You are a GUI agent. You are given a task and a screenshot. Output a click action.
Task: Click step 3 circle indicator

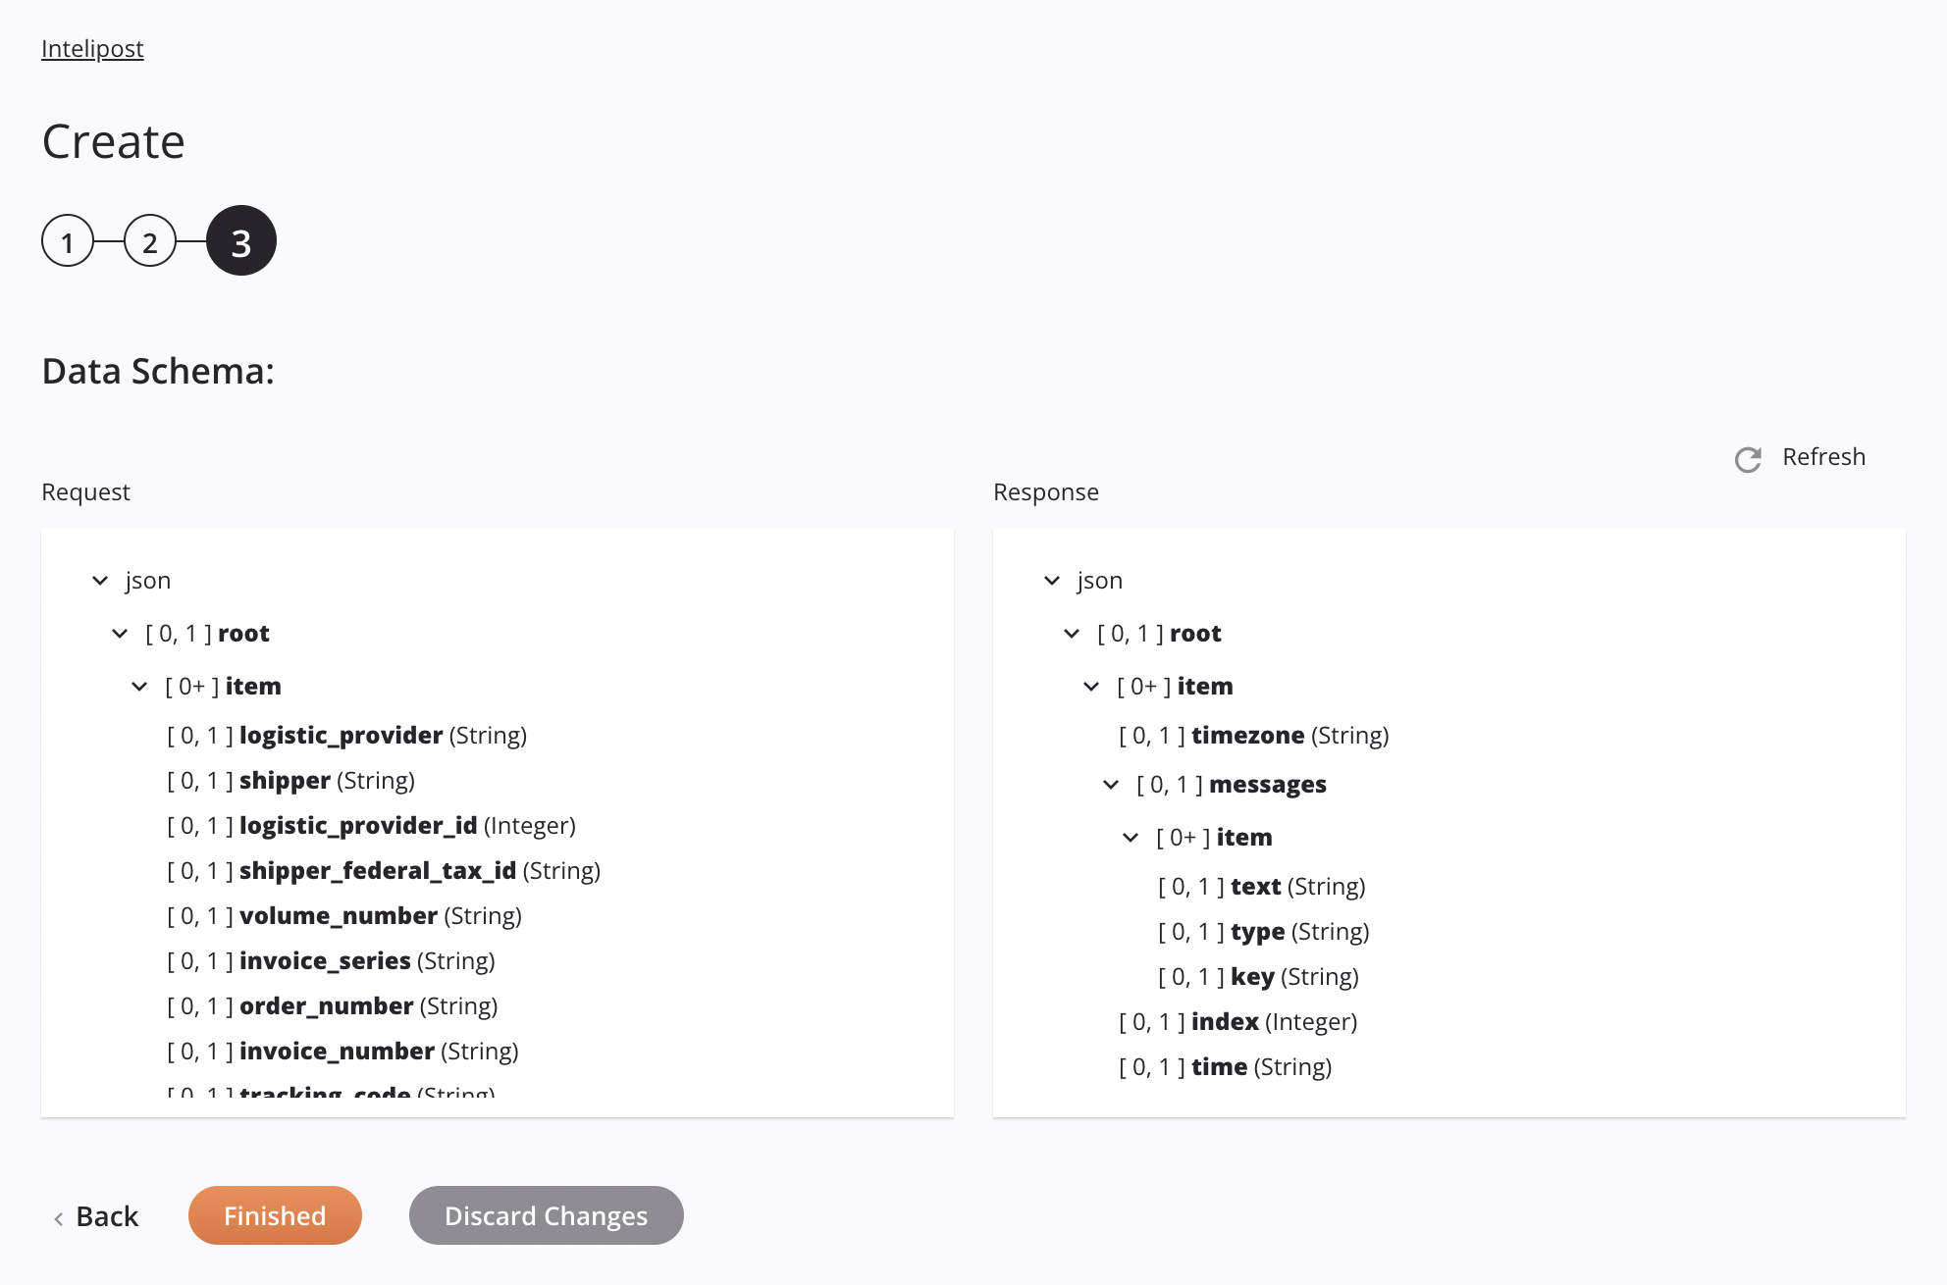point(239,239)
